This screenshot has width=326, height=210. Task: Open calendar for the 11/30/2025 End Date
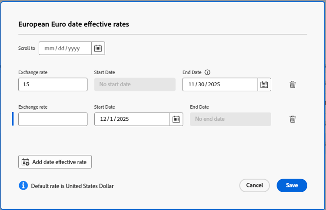coord(264,84)
